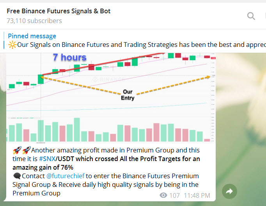Screen dimensions: 266x206
Task: Click the speech bubble emoji before Contact
Action: coord(17,176)
